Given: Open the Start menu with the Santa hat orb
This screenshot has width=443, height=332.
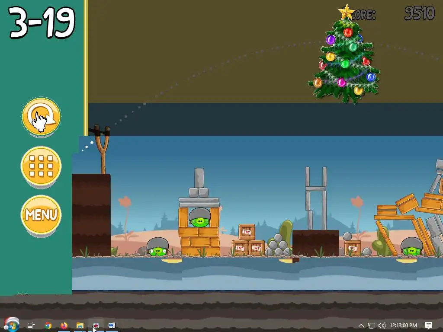Looking at the screenshot, I should tap(11, 325).
